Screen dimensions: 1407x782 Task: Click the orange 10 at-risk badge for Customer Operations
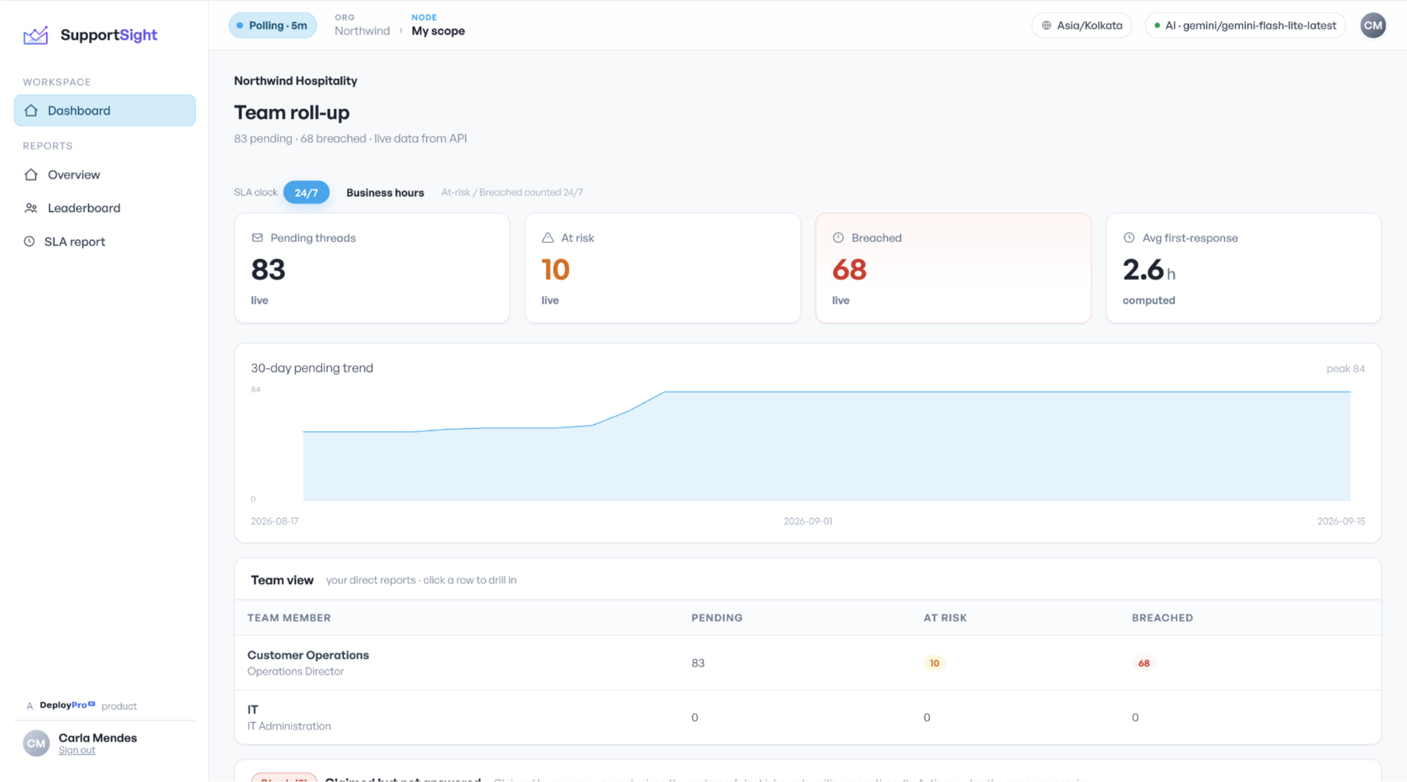[x=934, y=663]
